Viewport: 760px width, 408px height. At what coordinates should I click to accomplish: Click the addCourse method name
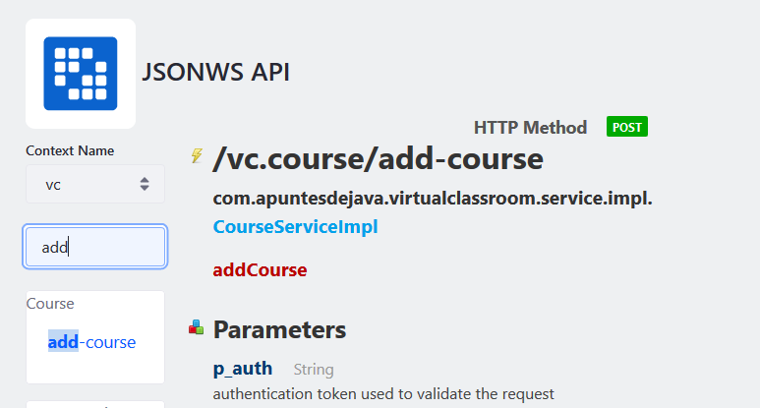pyautogui.click(x=260, y=270)
